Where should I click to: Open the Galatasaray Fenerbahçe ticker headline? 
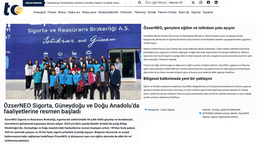pos(83,3)
